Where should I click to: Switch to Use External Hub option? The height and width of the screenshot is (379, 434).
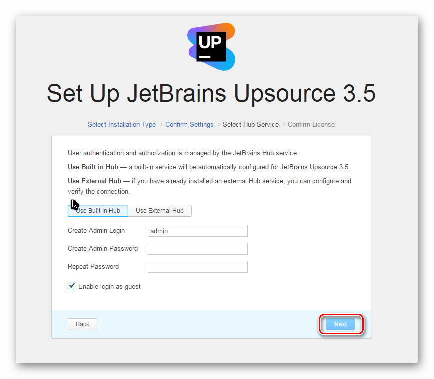pyautogui.click(x=160, y=211)
